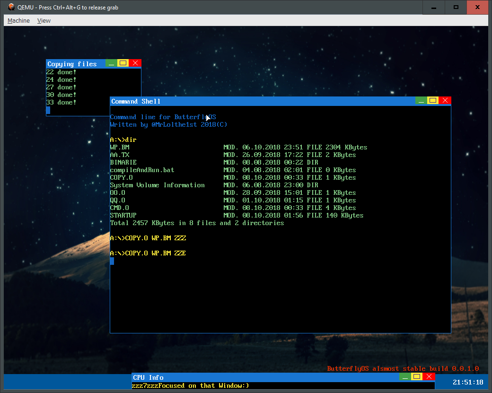Screen dimensions: 492x393
Task: Click the '24 done!' line in Copying files
Action: pos(61,79)
